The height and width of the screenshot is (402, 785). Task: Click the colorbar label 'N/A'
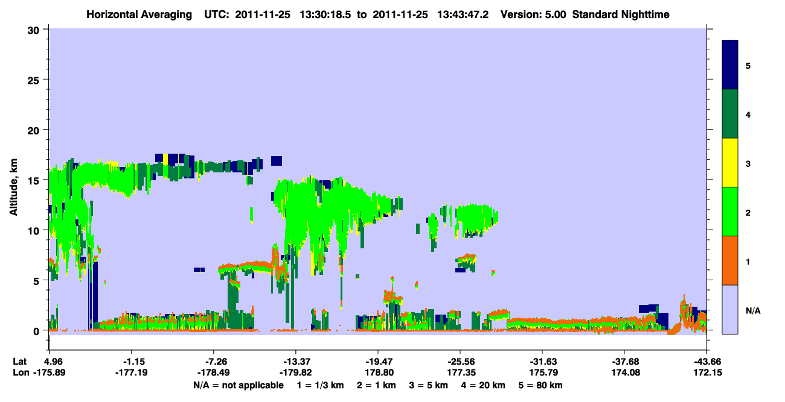752,311
